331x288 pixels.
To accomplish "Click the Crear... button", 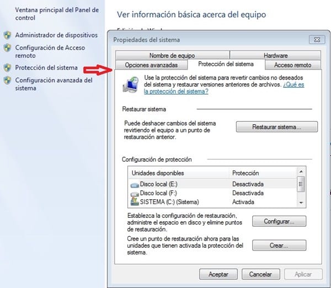I will pyautogui.click(x=279, y=245).
